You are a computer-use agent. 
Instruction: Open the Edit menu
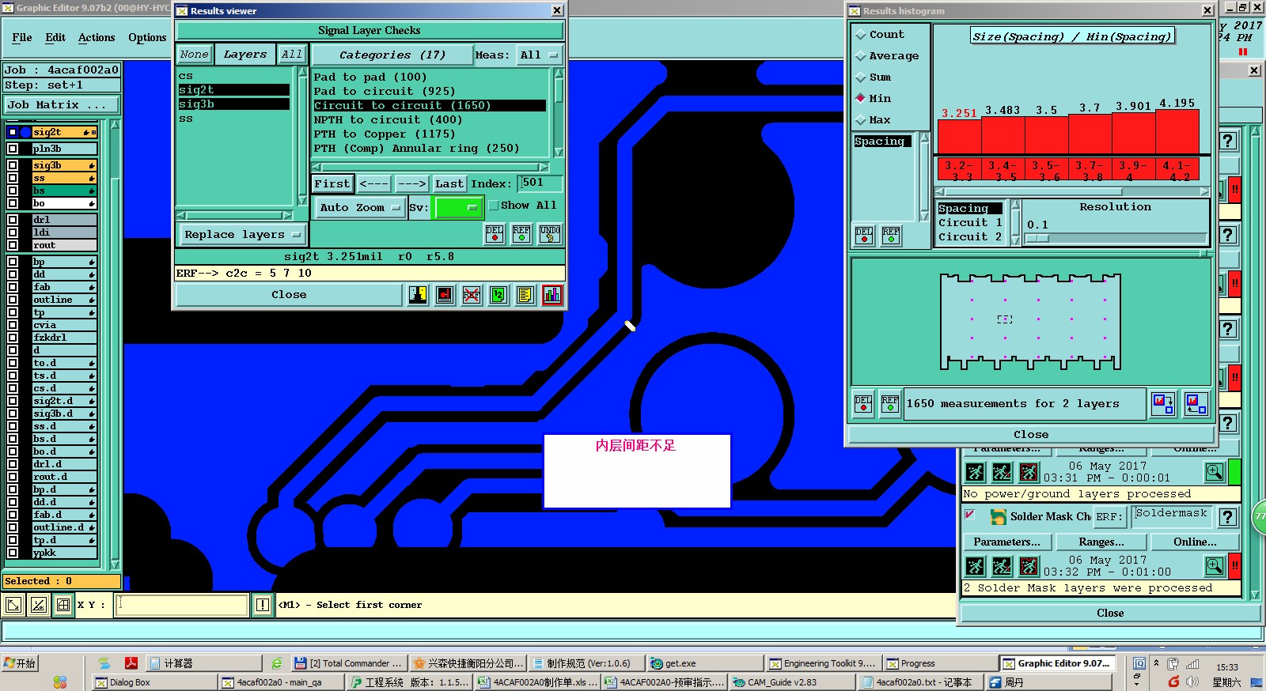point(55,38)
